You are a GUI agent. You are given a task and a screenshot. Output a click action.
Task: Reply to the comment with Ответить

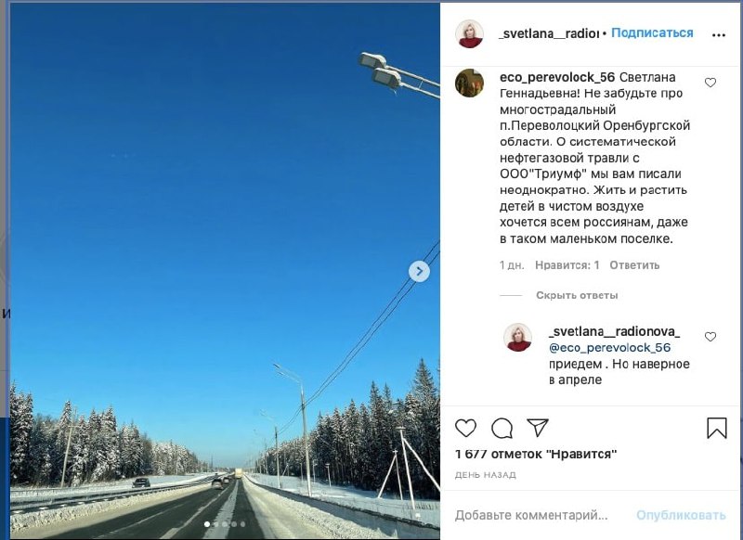point(634,265)
